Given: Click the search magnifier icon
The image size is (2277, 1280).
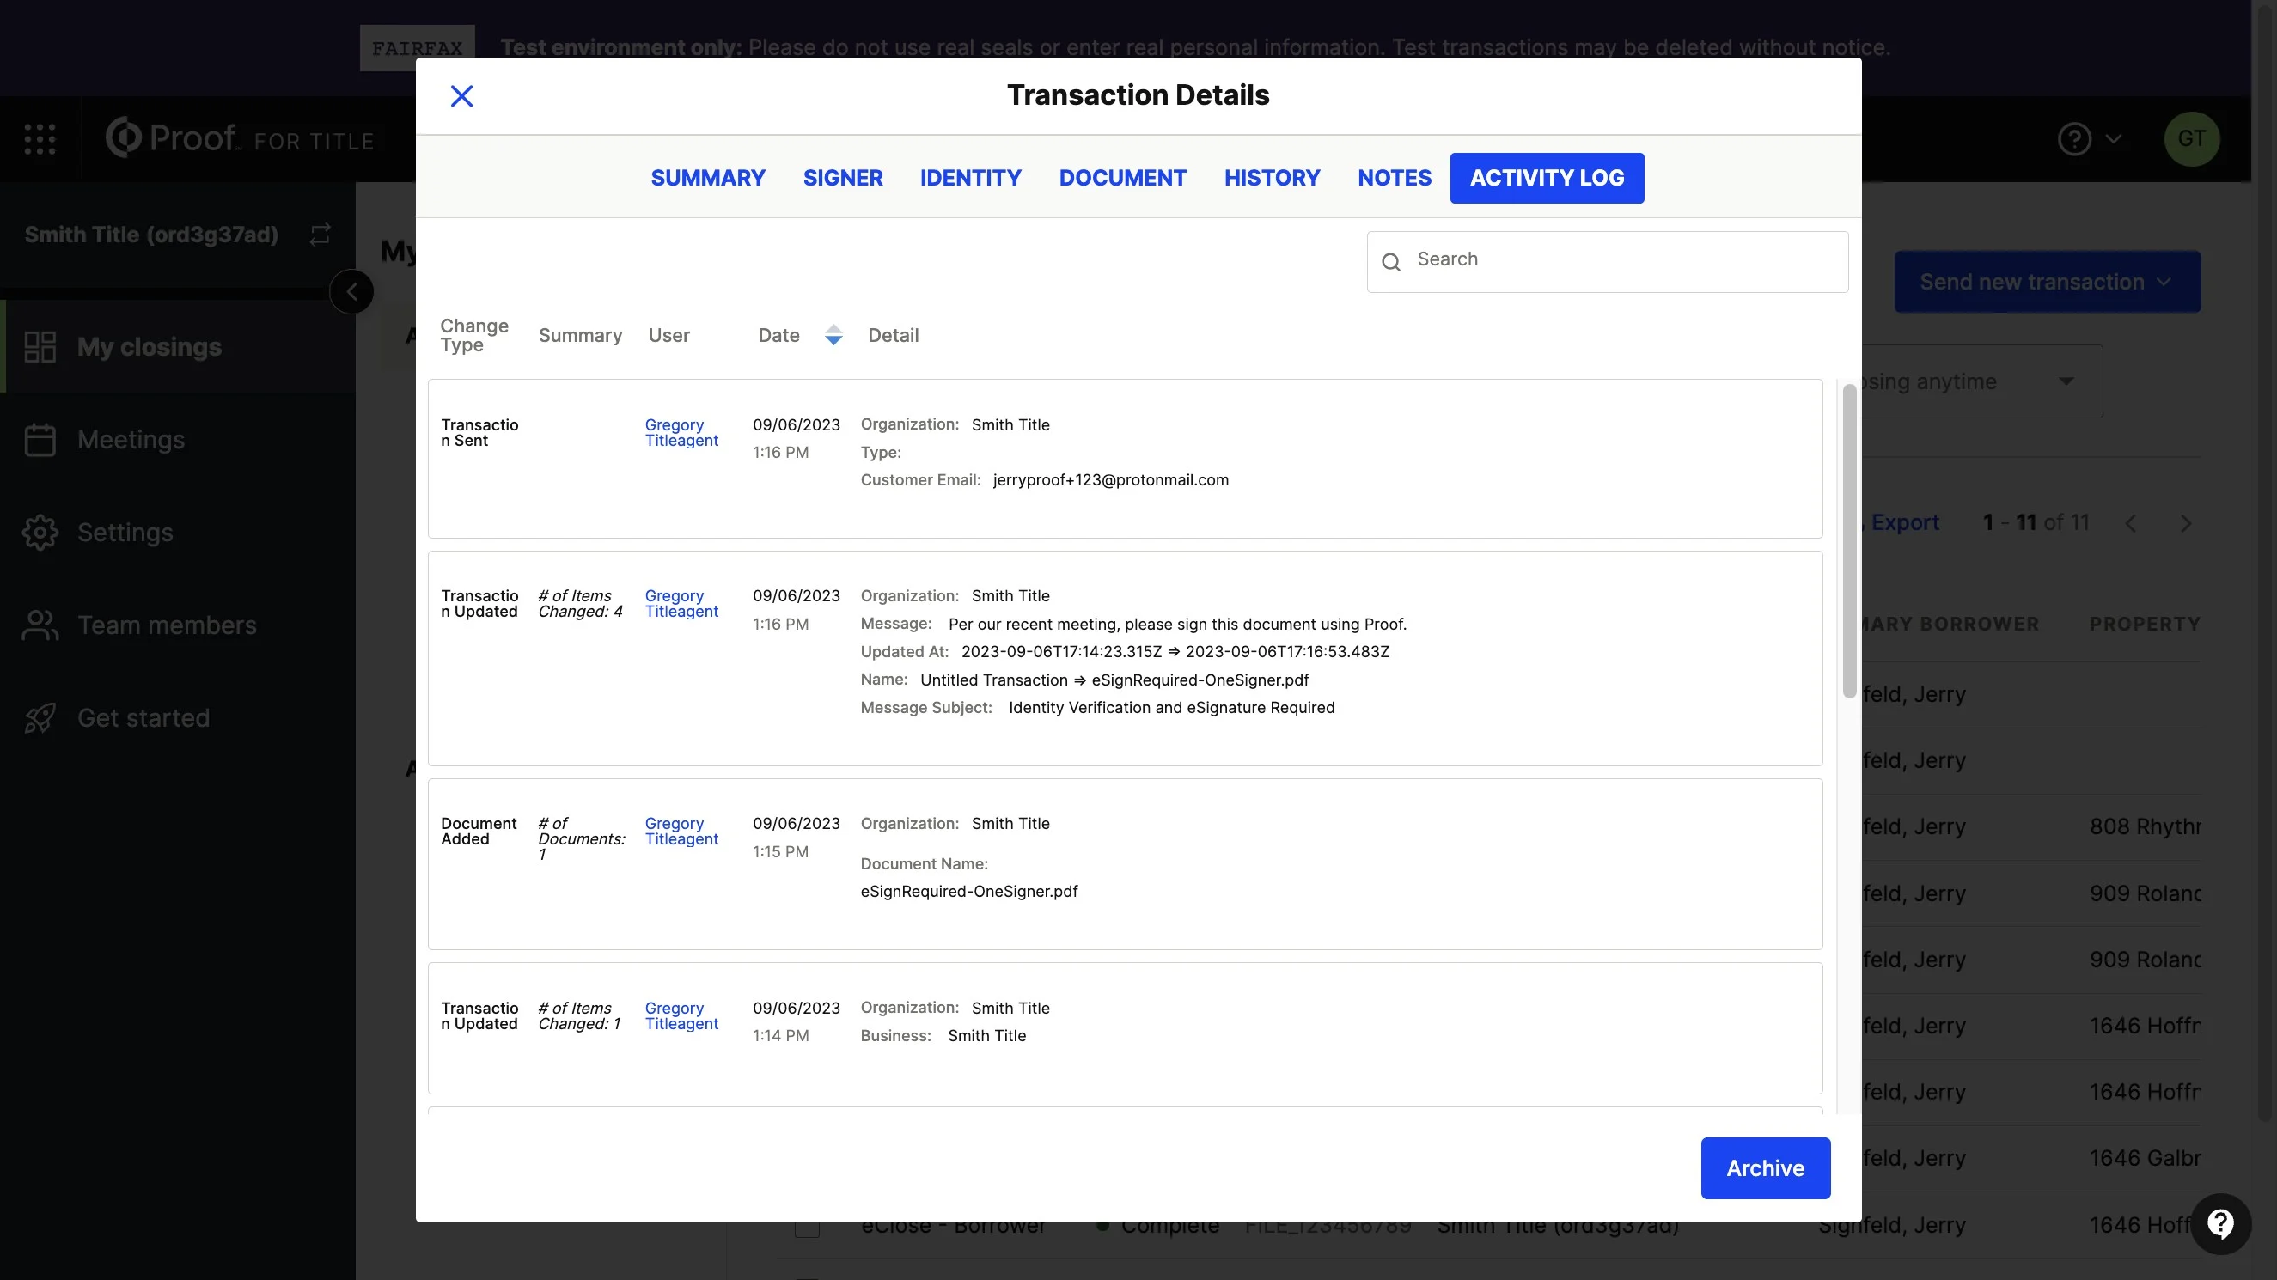Looking at the screenshot, I should coord(1391,262).
